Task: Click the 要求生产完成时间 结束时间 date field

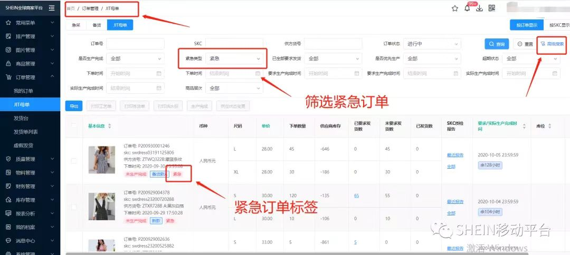Action: [x=432, y=73]
